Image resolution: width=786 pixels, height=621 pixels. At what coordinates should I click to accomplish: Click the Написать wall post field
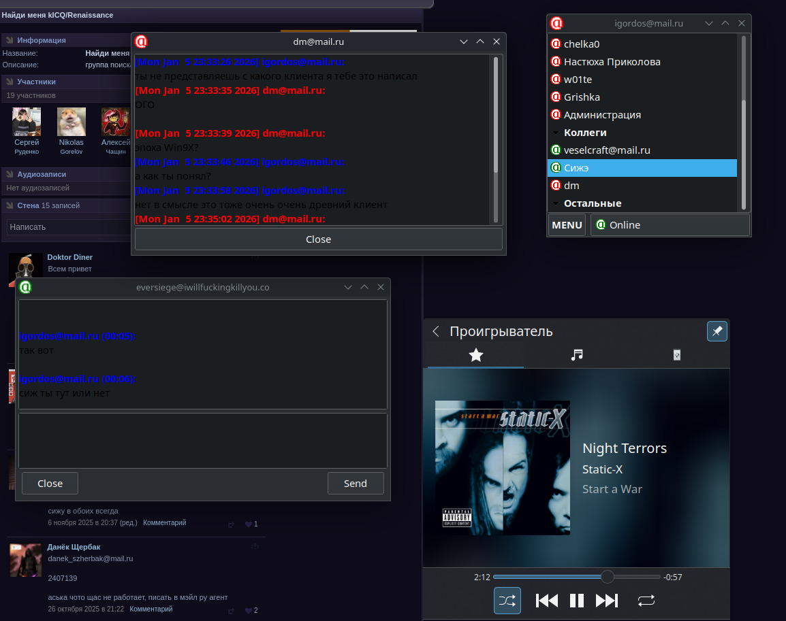(x=69, y=227)
